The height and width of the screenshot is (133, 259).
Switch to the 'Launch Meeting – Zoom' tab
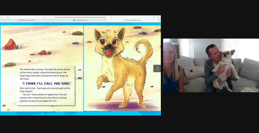click(x=80, y=20)
